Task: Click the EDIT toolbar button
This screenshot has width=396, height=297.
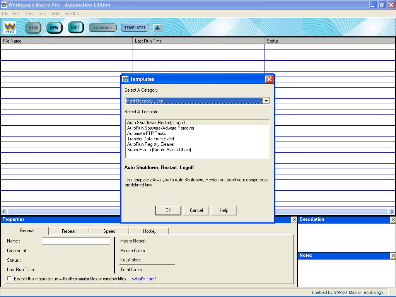Action: pyautogui.click(x=76, y=27)
